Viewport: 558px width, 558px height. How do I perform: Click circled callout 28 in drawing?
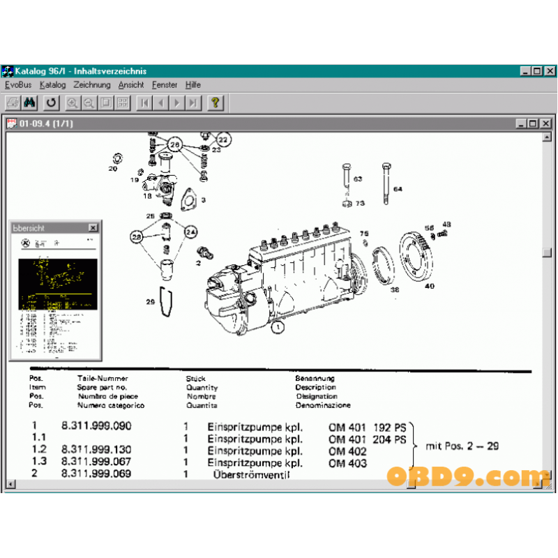point(137,236)
